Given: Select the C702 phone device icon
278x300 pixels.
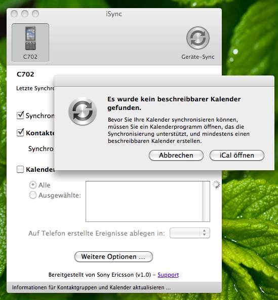Looking at the screenshot, I should click(30, 43).
